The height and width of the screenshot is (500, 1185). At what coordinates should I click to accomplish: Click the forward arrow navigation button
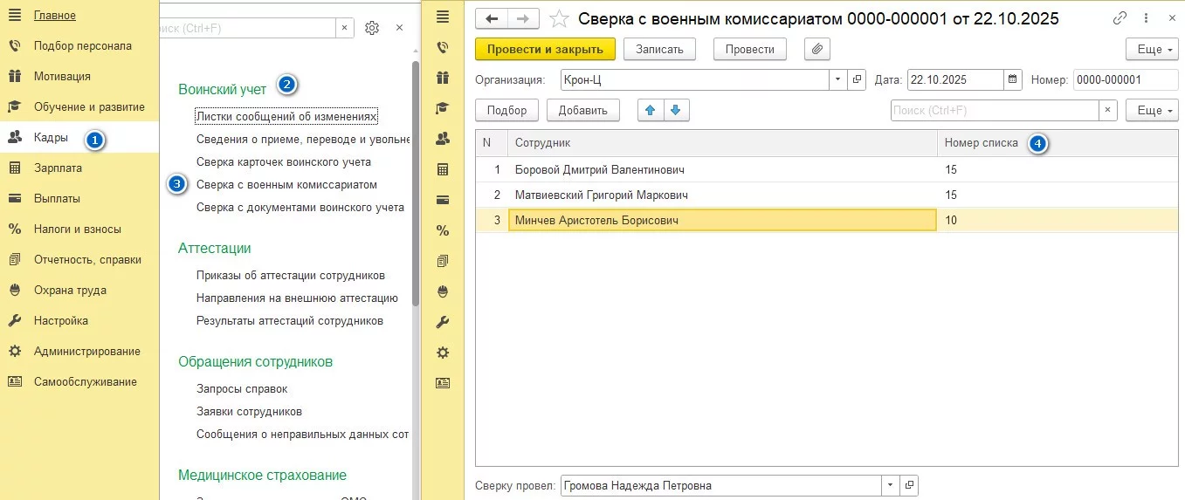(523, 18)
